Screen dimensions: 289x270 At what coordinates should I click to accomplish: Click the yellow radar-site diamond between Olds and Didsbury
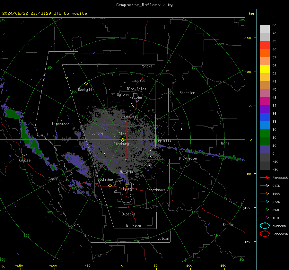[123, 140]
